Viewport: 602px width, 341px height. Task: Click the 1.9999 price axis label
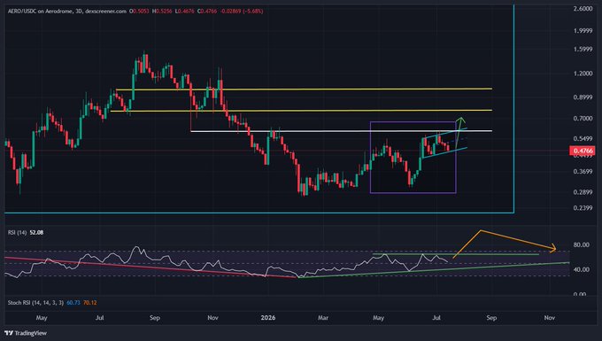pos(583,31)
